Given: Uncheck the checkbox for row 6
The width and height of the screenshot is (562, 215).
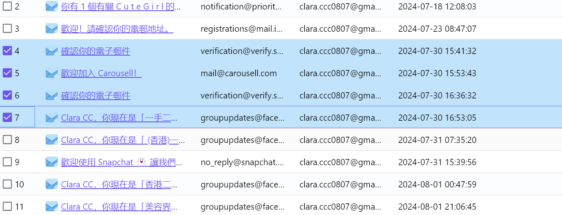Looking at the screenshot, I should point(7,95).
